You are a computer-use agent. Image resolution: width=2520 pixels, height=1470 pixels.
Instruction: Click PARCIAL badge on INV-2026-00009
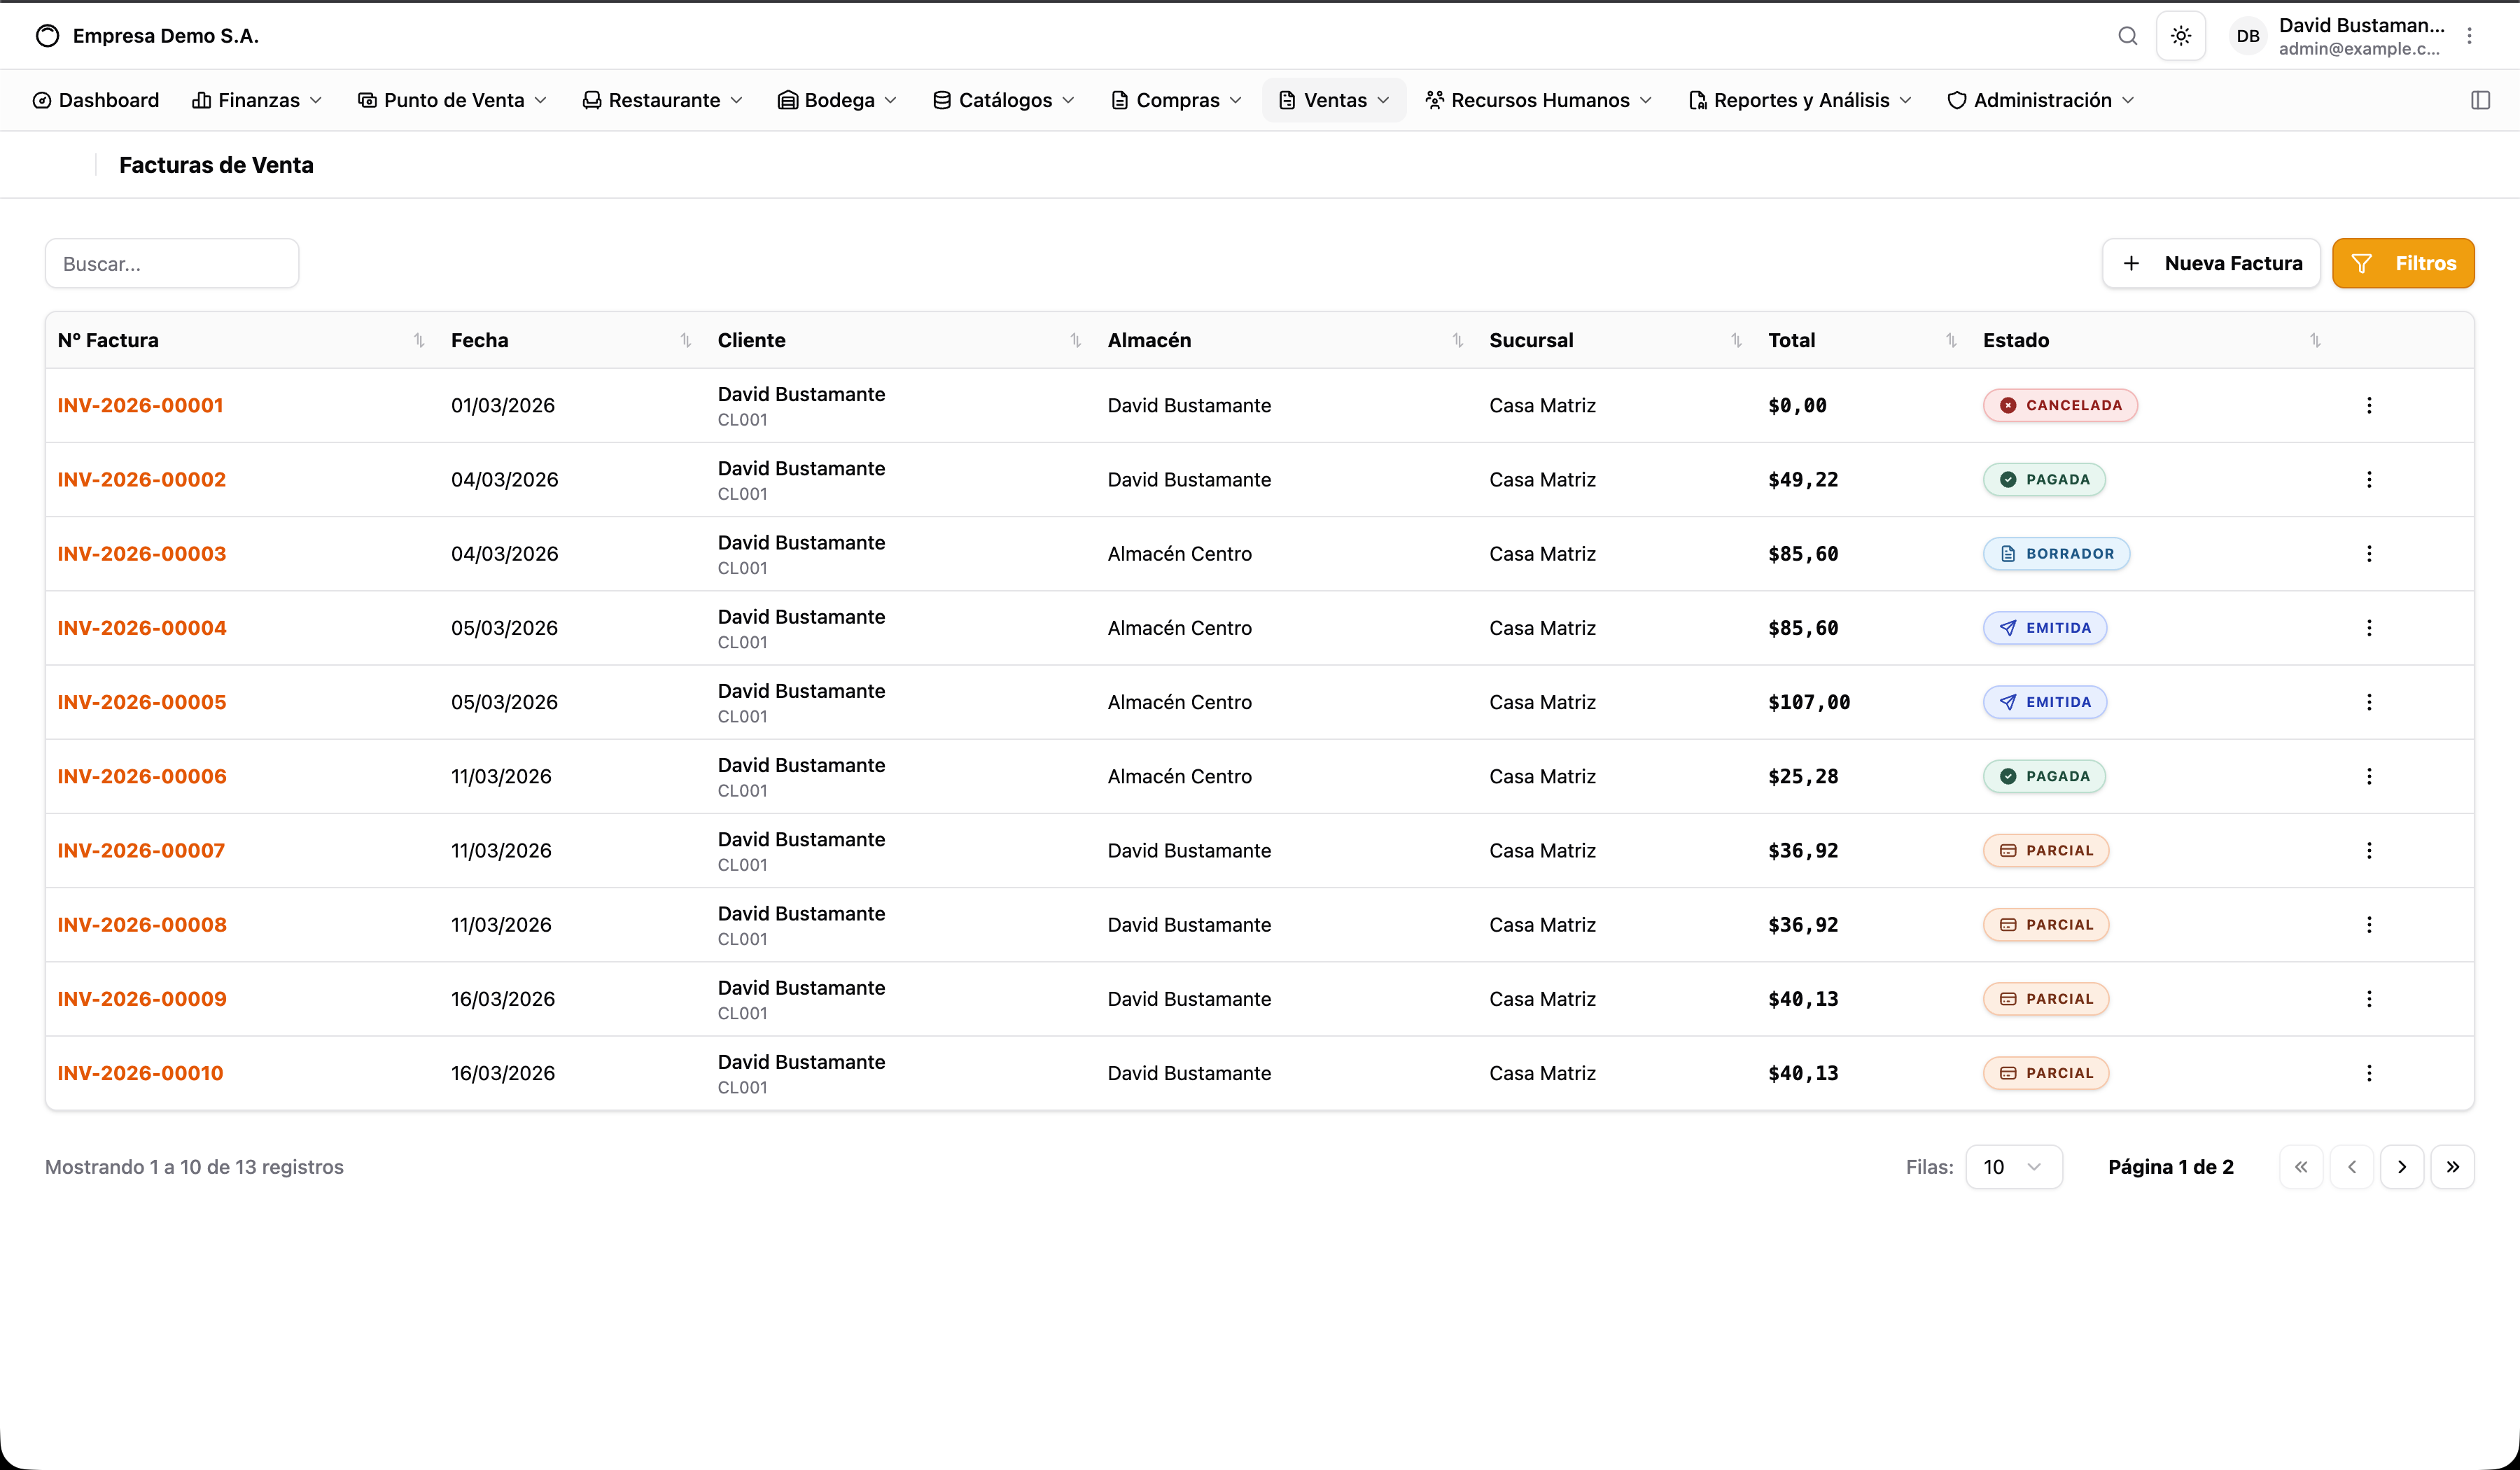[2046, 999]
